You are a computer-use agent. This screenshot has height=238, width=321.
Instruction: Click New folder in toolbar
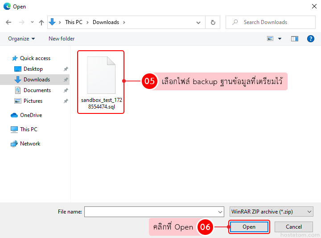click(x=62, y=39)
